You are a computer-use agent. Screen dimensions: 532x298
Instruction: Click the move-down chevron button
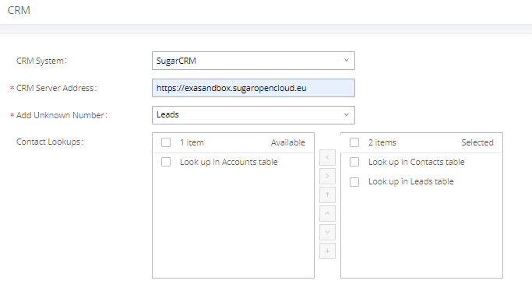tap(327, 232)
